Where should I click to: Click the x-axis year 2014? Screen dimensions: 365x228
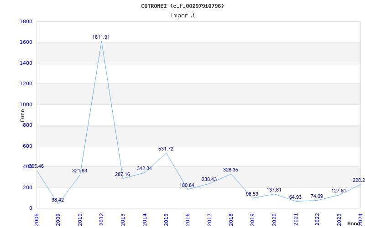145,220
